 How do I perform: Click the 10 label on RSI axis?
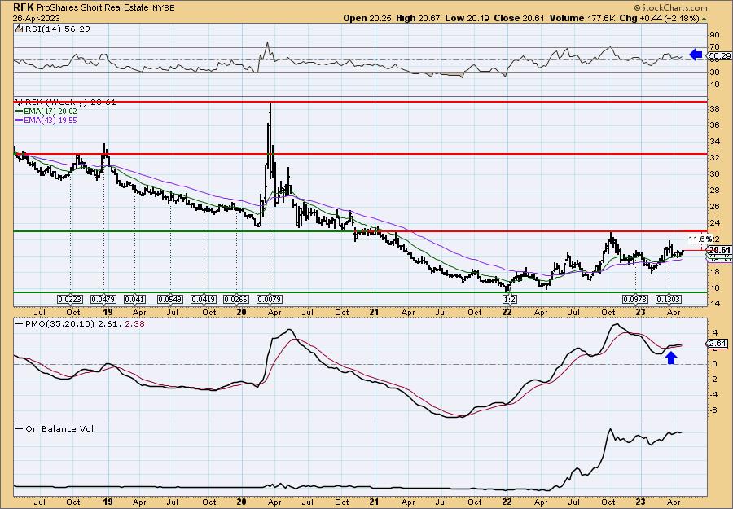tap(715, 85)
